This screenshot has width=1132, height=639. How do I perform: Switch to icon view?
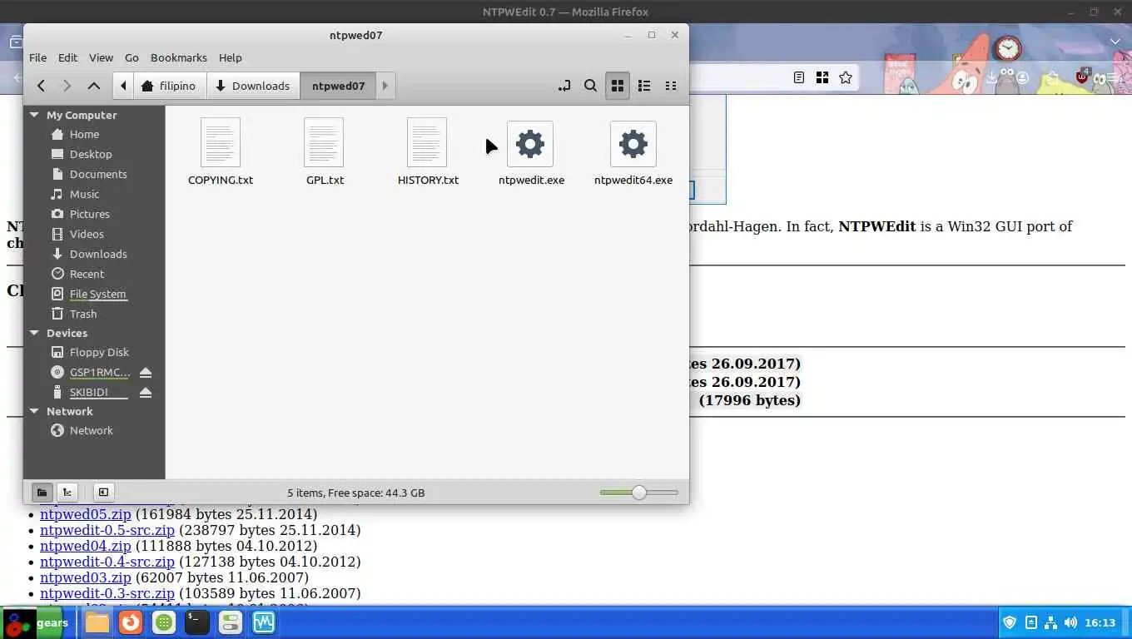(617, 86)
